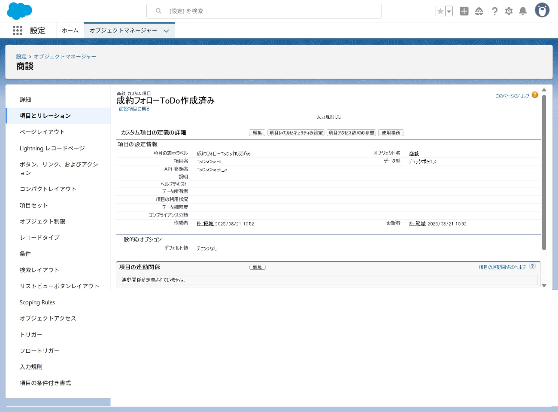
Task: Click the 入力規則 [0] link
Action: coord(327,116)
